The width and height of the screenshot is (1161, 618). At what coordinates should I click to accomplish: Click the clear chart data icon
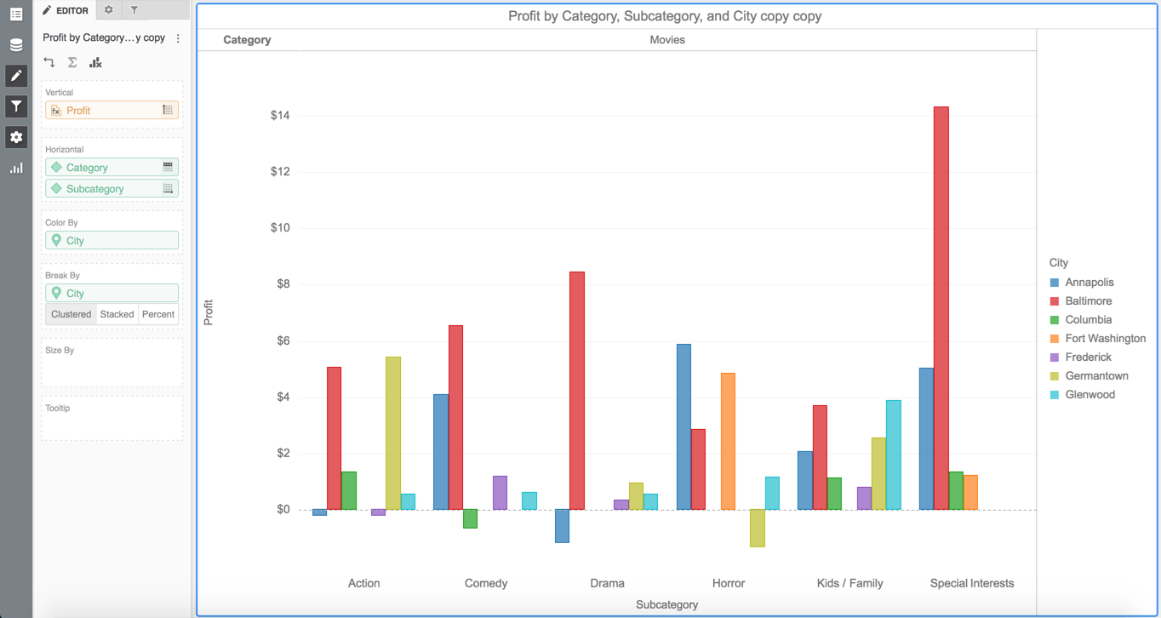95,62
